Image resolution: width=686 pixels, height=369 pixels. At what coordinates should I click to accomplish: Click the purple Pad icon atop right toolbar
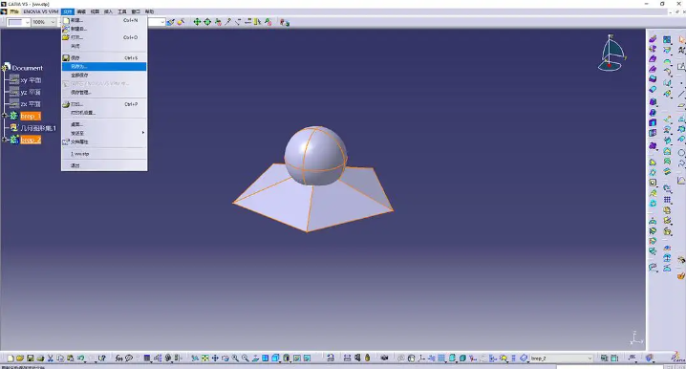click(x=653, y=39)
